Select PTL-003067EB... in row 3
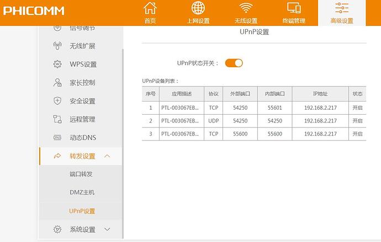381x242 pixels. (180, 134)
